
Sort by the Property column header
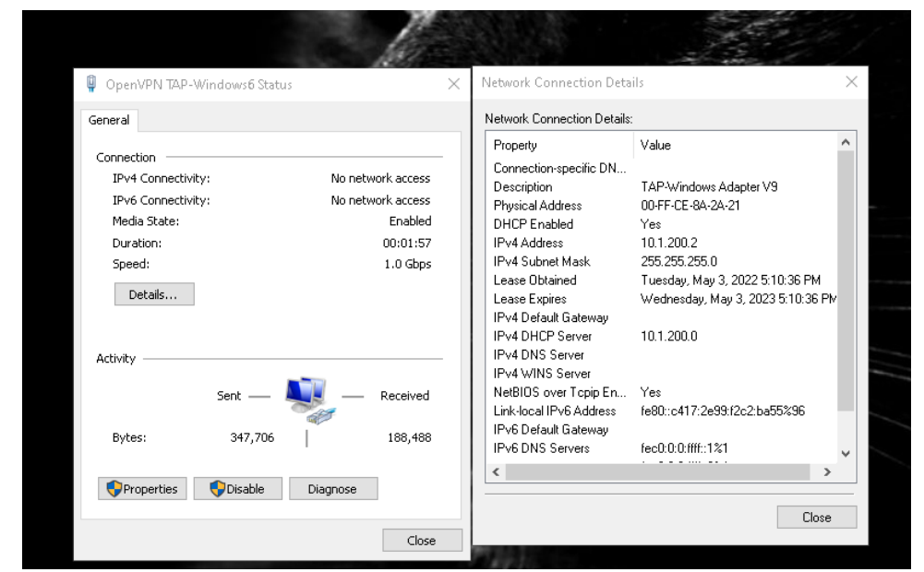[x=560, y=145]
